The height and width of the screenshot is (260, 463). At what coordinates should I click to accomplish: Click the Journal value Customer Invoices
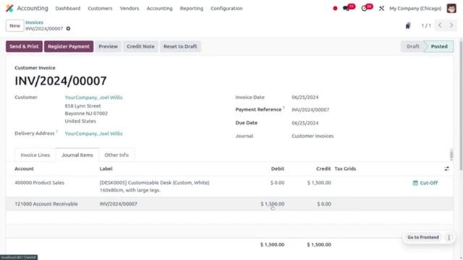313,136
